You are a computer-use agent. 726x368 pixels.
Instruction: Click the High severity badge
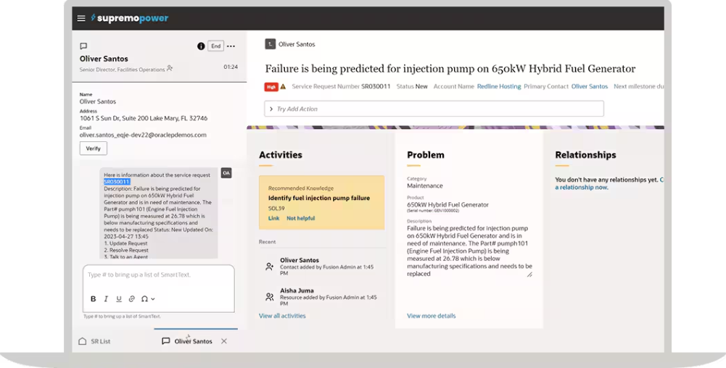(271, 86)
